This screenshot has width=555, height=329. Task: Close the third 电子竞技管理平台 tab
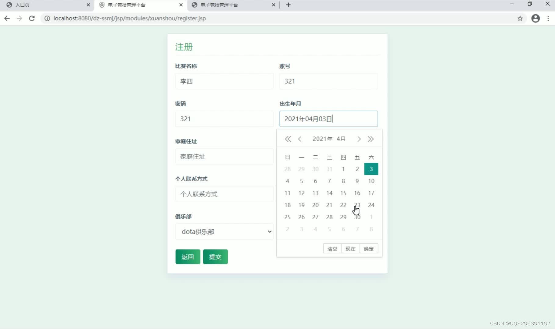274,5
